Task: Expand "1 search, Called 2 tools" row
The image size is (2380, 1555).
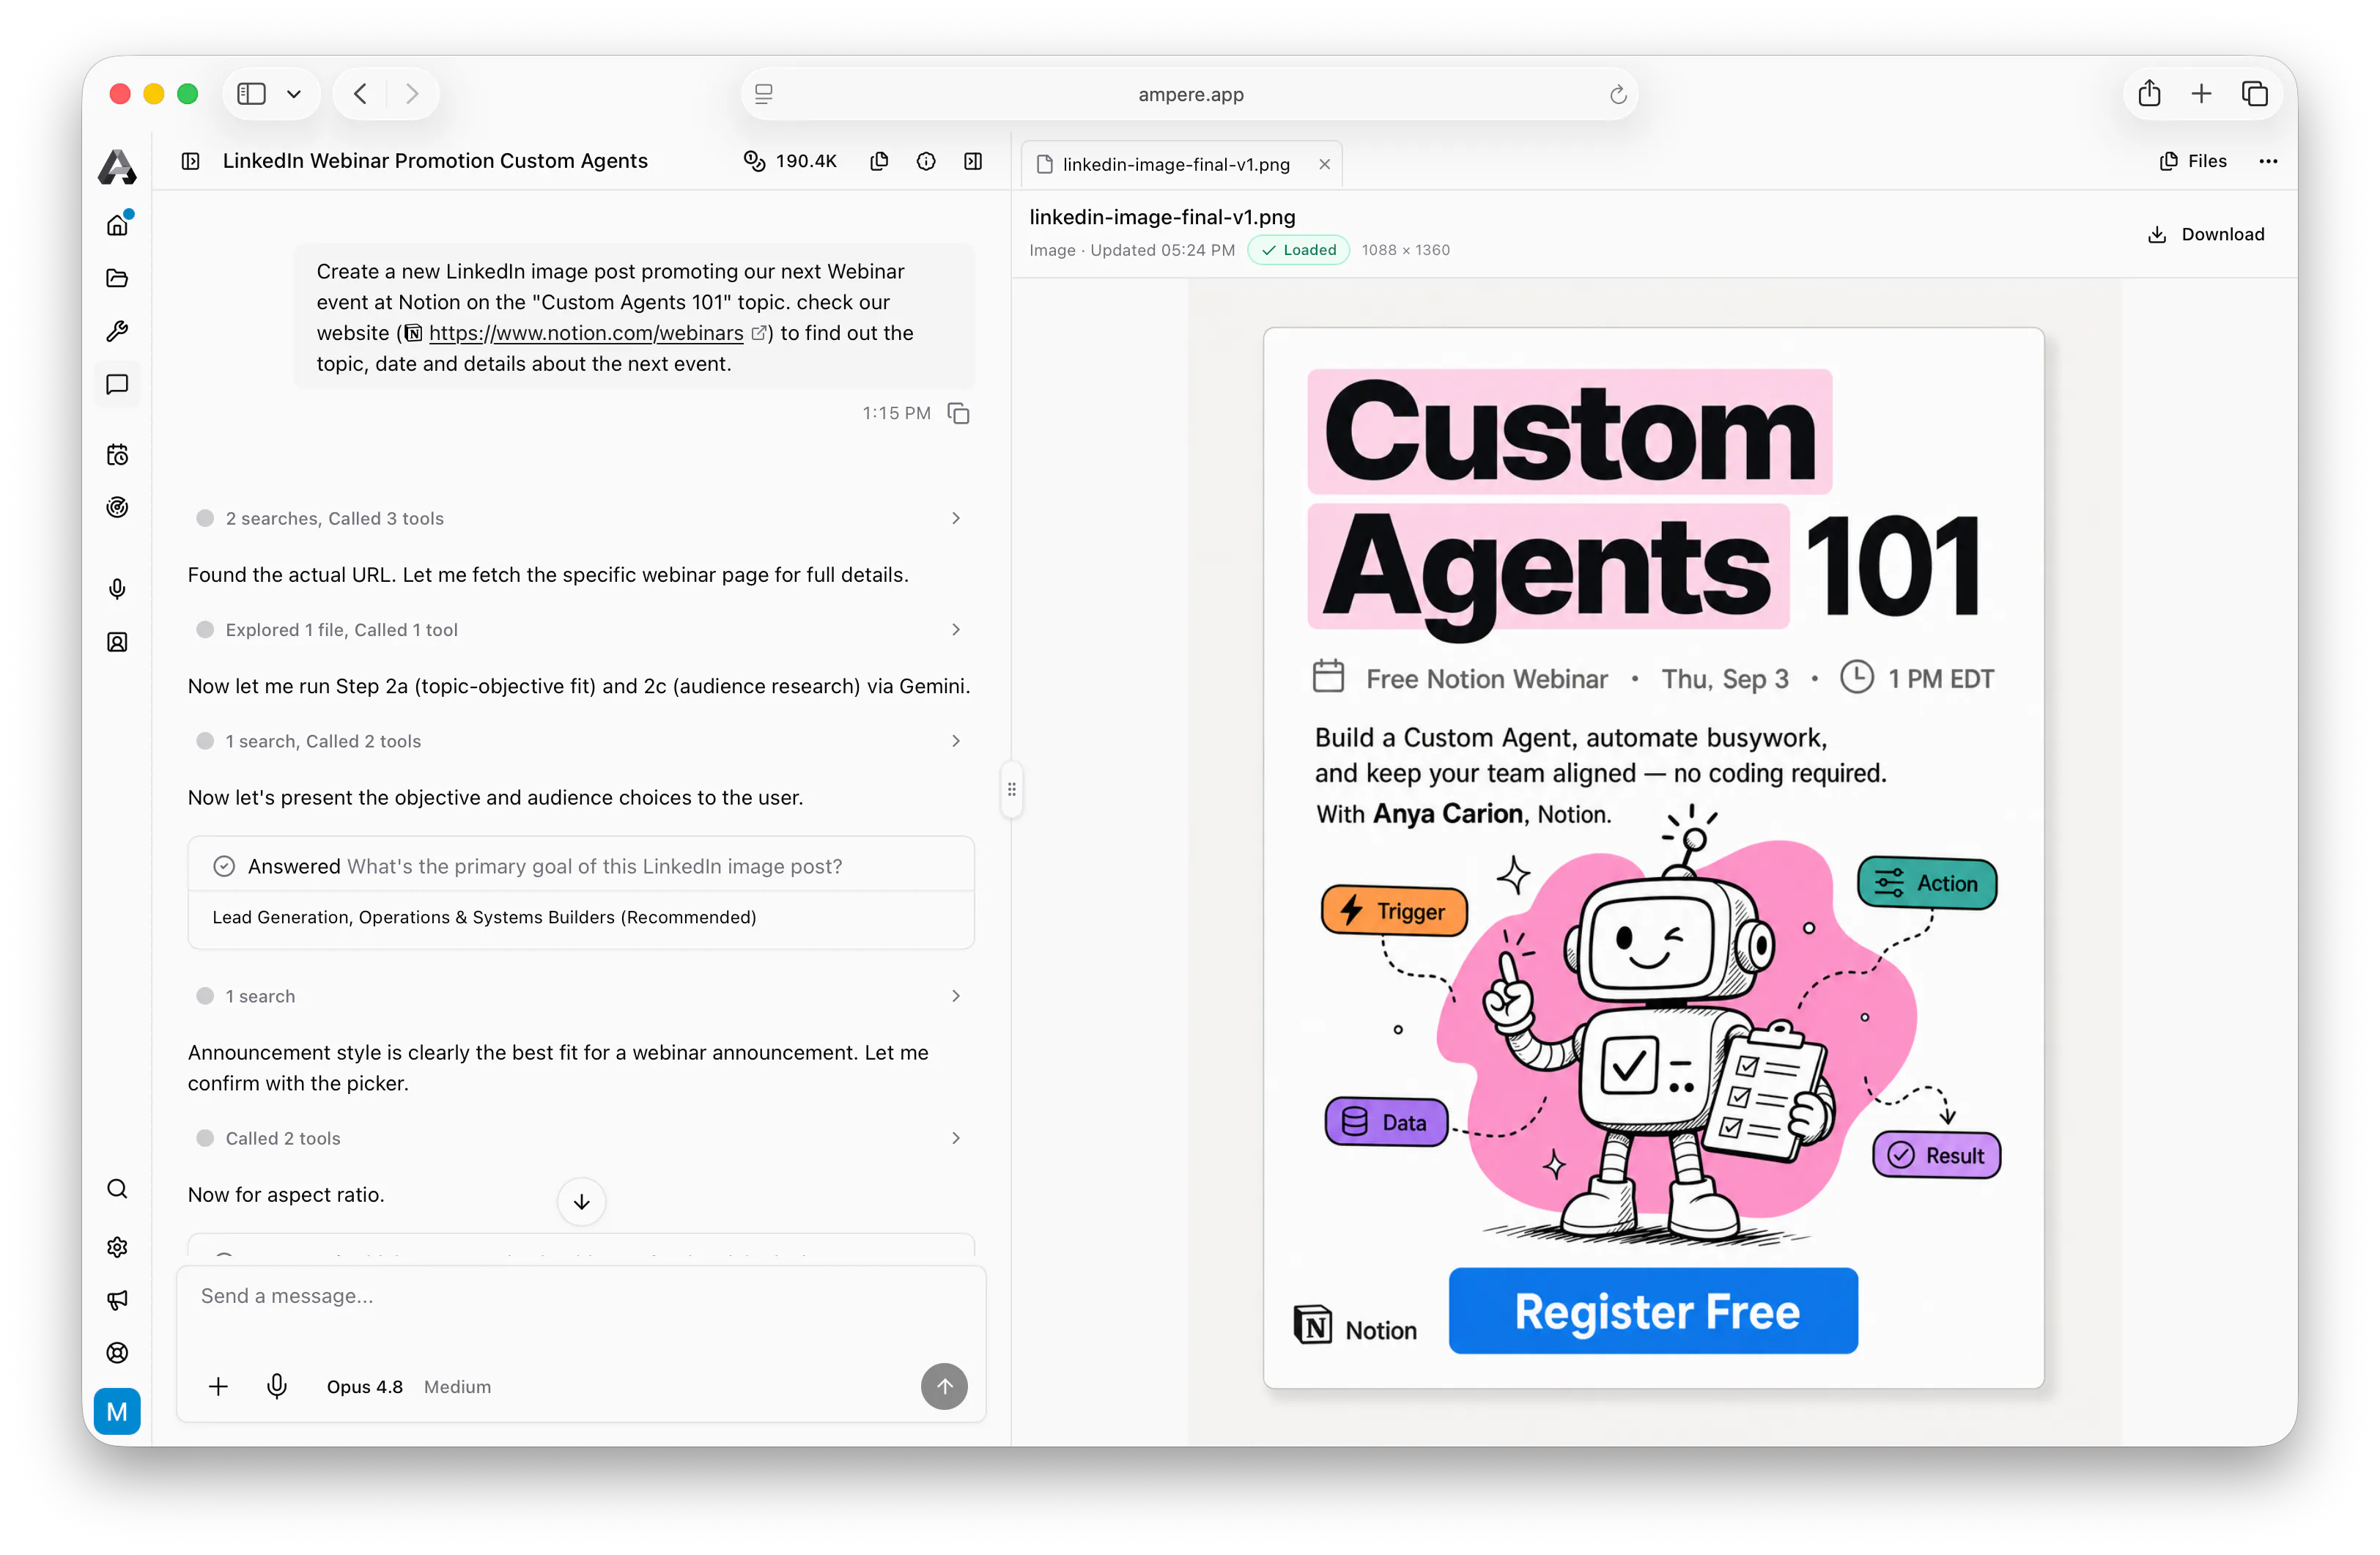Action: 581,741
